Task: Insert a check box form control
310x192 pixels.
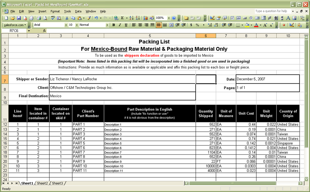Action: (x=232, y=18)
